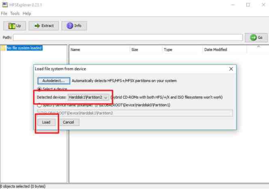
Task: Click the Cancel button in dialog
Action: [x=68, y=122]
